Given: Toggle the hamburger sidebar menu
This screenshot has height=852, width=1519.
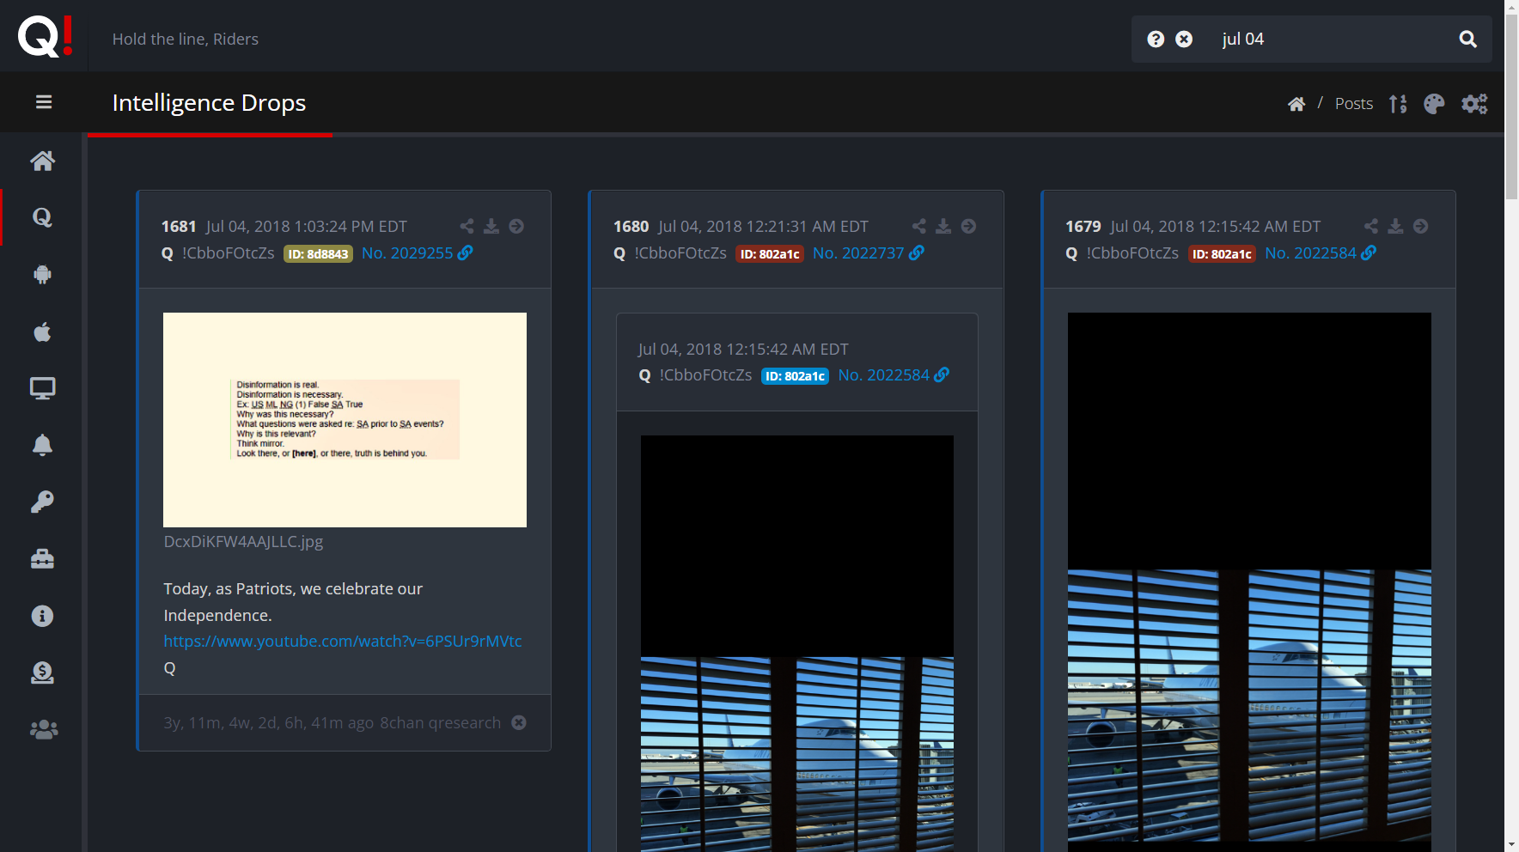Looking at the screenshot, I should pos(44,102).
